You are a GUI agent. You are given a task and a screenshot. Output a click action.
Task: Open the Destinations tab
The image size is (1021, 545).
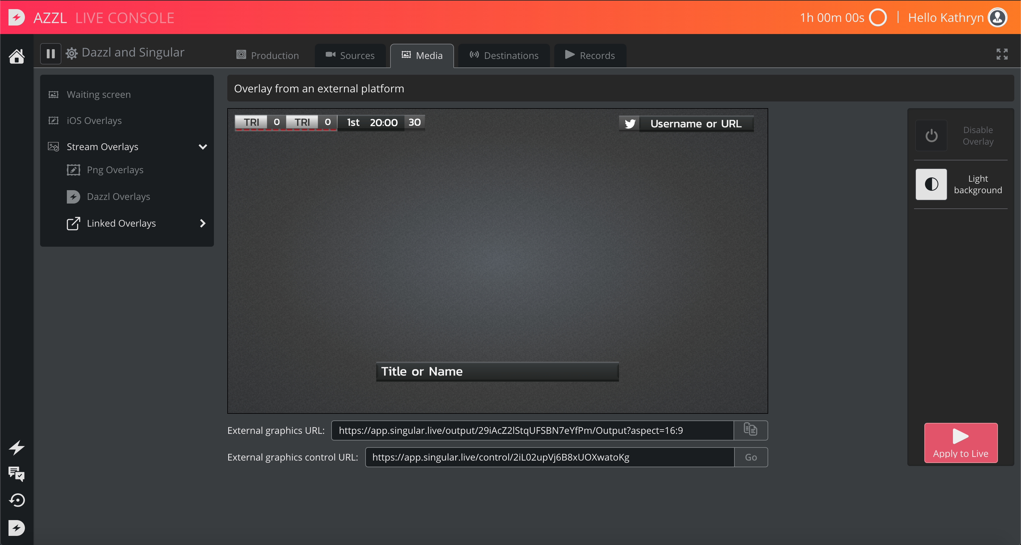point(504,56)
